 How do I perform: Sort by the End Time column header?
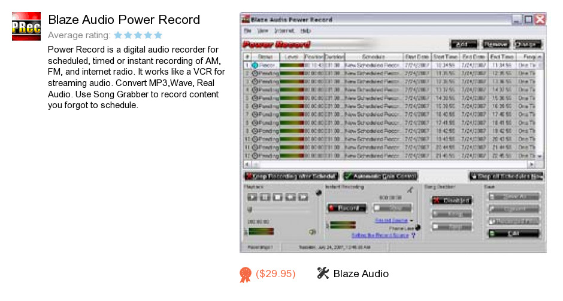(x=501, y=57)
